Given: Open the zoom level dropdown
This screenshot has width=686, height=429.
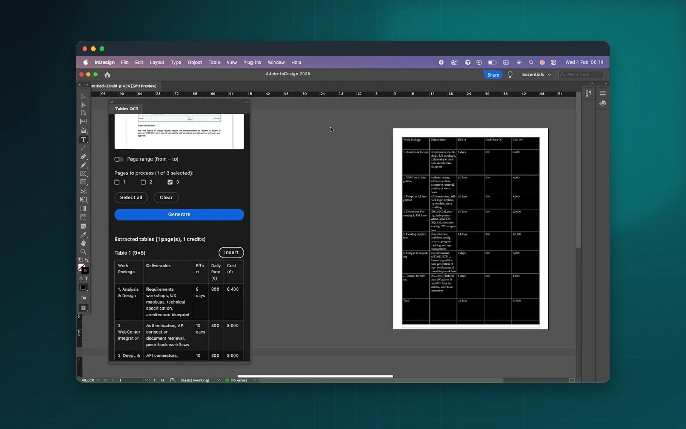Looking at the screenshot, I should (x=98, y=380).
